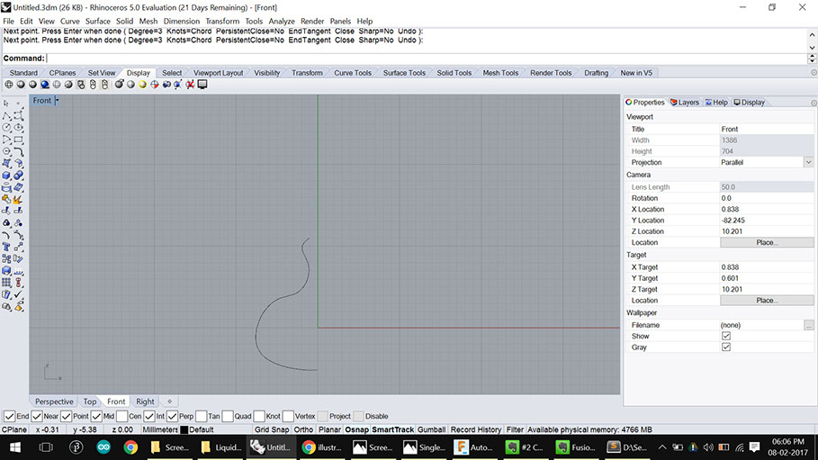The image size is (818, 460).
Task: Open toolbar options gear at tab row end
Action: pyautogui.click(x=814, y=73)
